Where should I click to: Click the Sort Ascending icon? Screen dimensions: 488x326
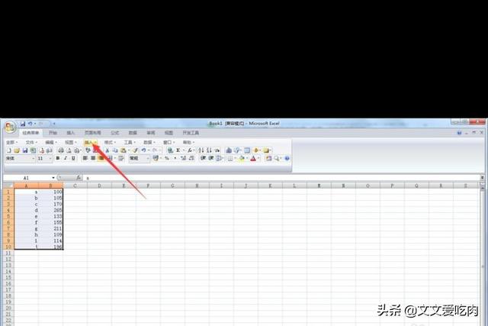(x=201, y=150)
